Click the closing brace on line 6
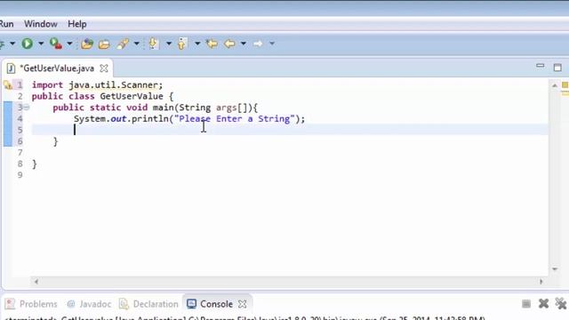569x320 pixels. point(55,141)
